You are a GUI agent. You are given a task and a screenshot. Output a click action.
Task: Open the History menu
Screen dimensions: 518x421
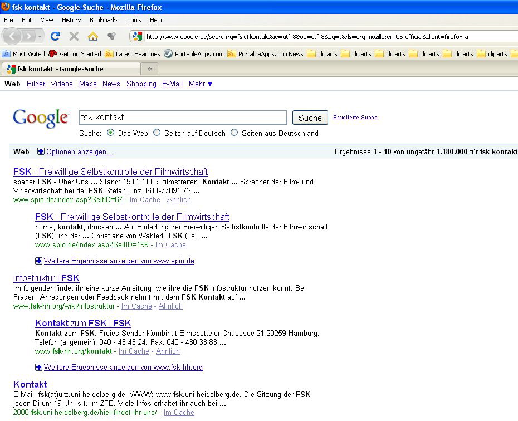tap(71, 20)
